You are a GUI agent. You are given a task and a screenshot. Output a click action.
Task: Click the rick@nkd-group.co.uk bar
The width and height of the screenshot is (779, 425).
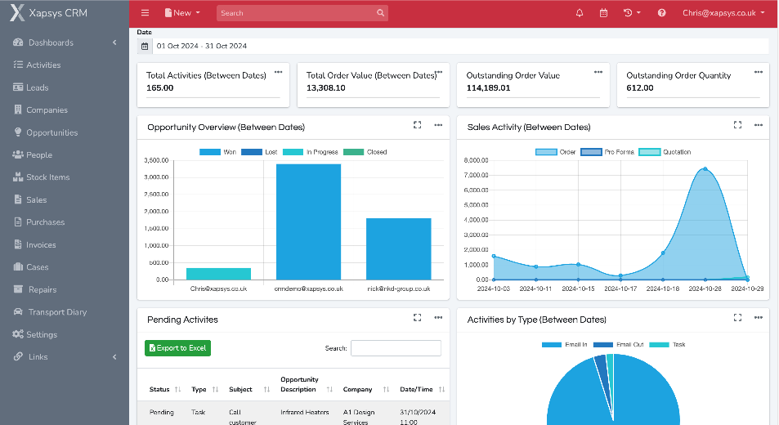click(398, 248)
